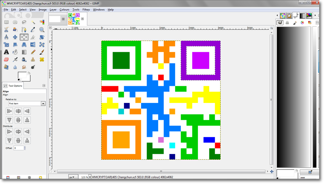324x184 pixels.
Task: Select the Select by Color tool
Action: 42,22
